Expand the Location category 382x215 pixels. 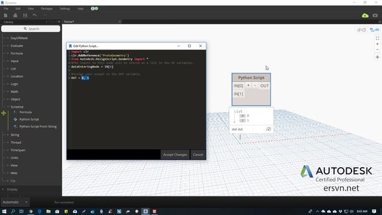17,76
